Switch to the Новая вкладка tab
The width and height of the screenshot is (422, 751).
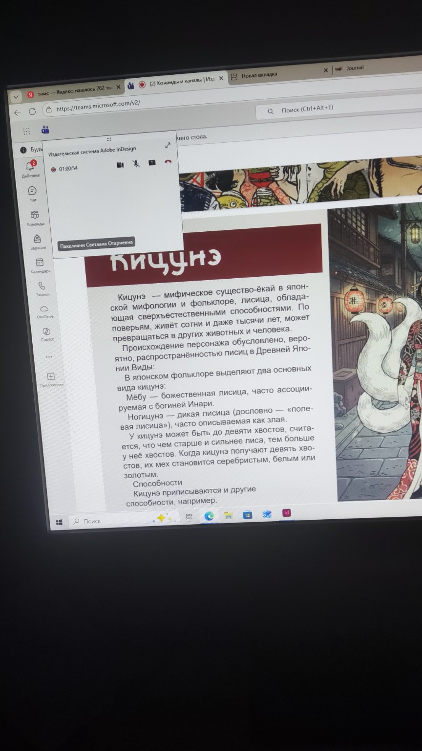pyautogui.click(x=259, y=74)
